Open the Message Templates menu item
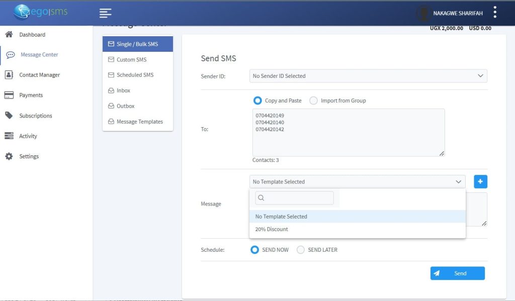The width and height of the screenshot is (515, 301). 139,122
